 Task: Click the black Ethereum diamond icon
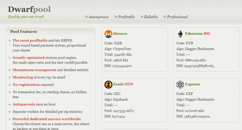[x=180, y=34]
